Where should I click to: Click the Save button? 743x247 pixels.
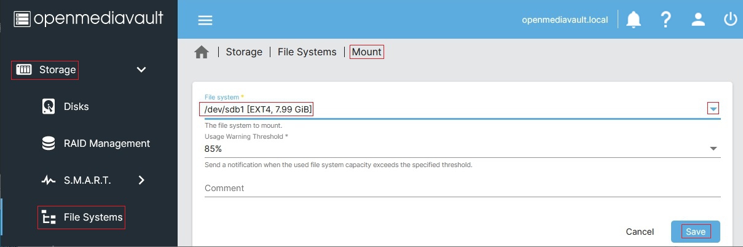(696, 232)
